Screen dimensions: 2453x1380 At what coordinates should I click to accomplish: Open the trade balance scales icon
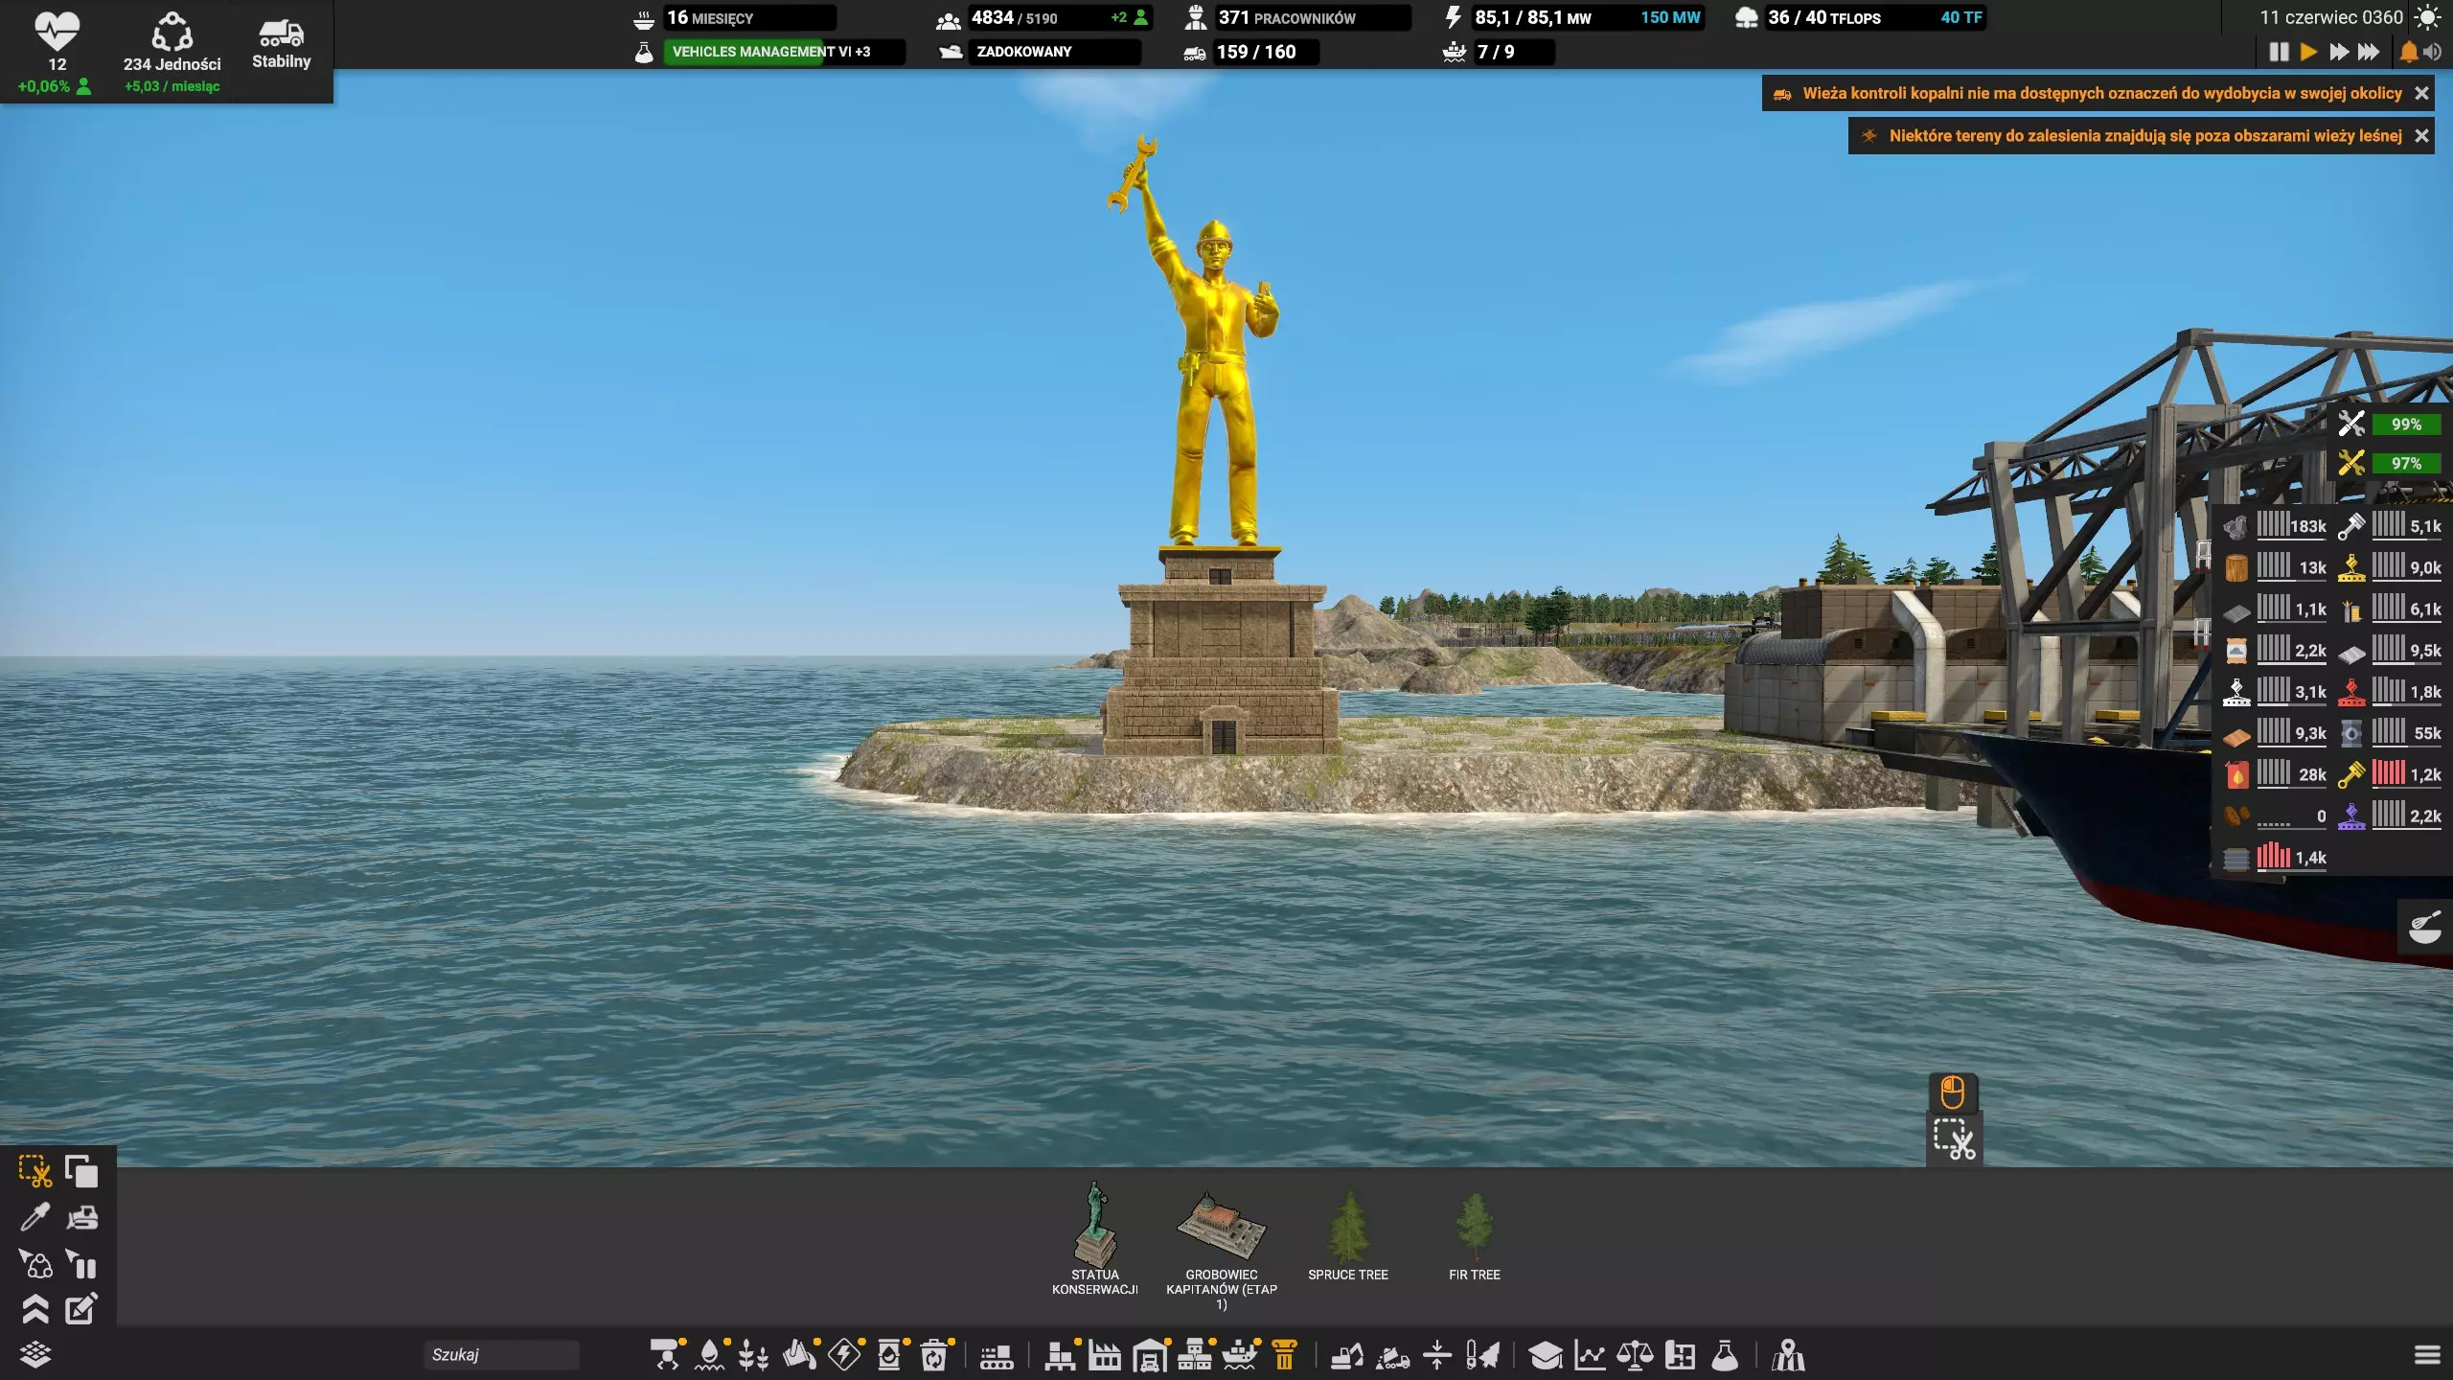(x=1635, y=1355)
